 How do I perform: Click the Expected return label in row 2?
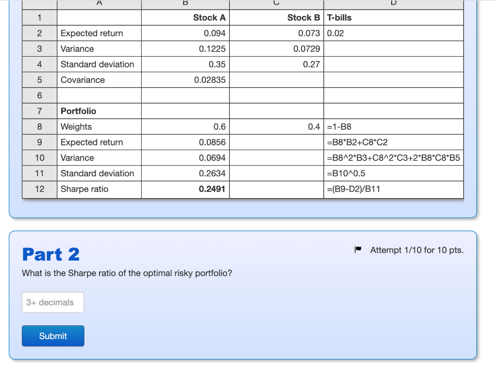(91, 33)
